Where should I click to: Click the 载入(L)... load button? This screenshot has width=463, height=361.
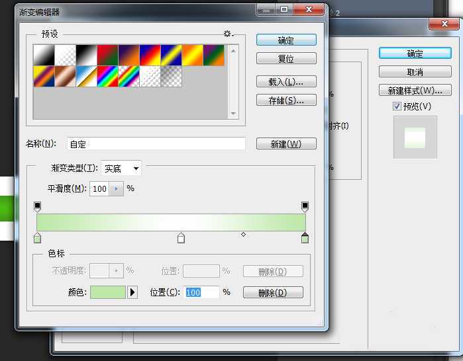coord(286,82)
